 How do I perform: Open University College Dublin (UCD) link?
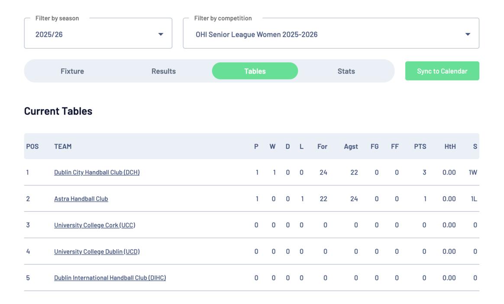click(x=97, y=252)
